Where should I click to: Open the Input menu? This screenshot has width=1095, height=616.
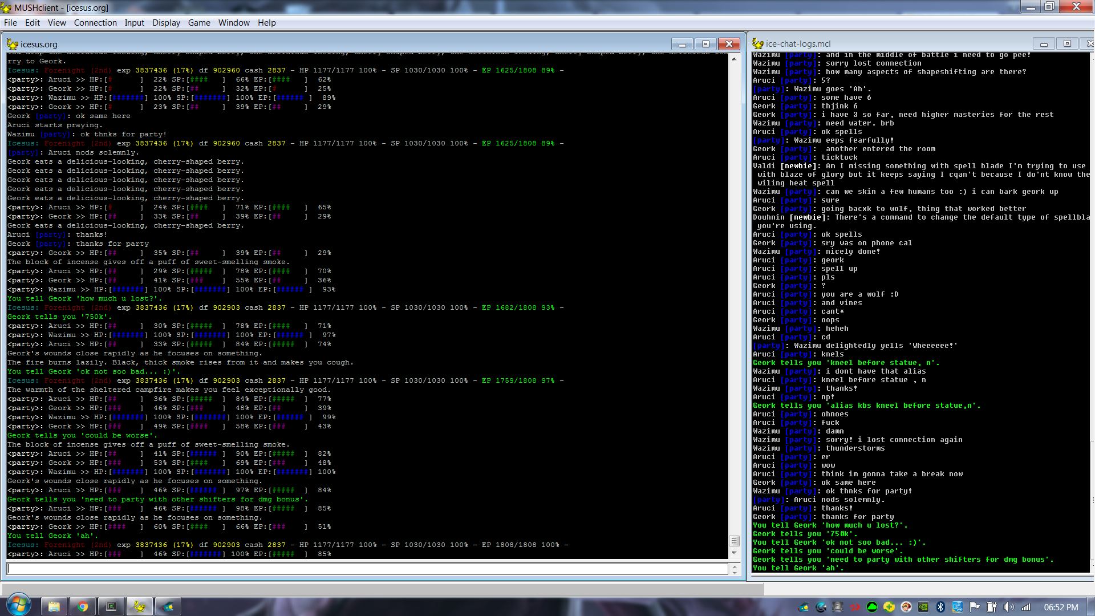point(135,23)
